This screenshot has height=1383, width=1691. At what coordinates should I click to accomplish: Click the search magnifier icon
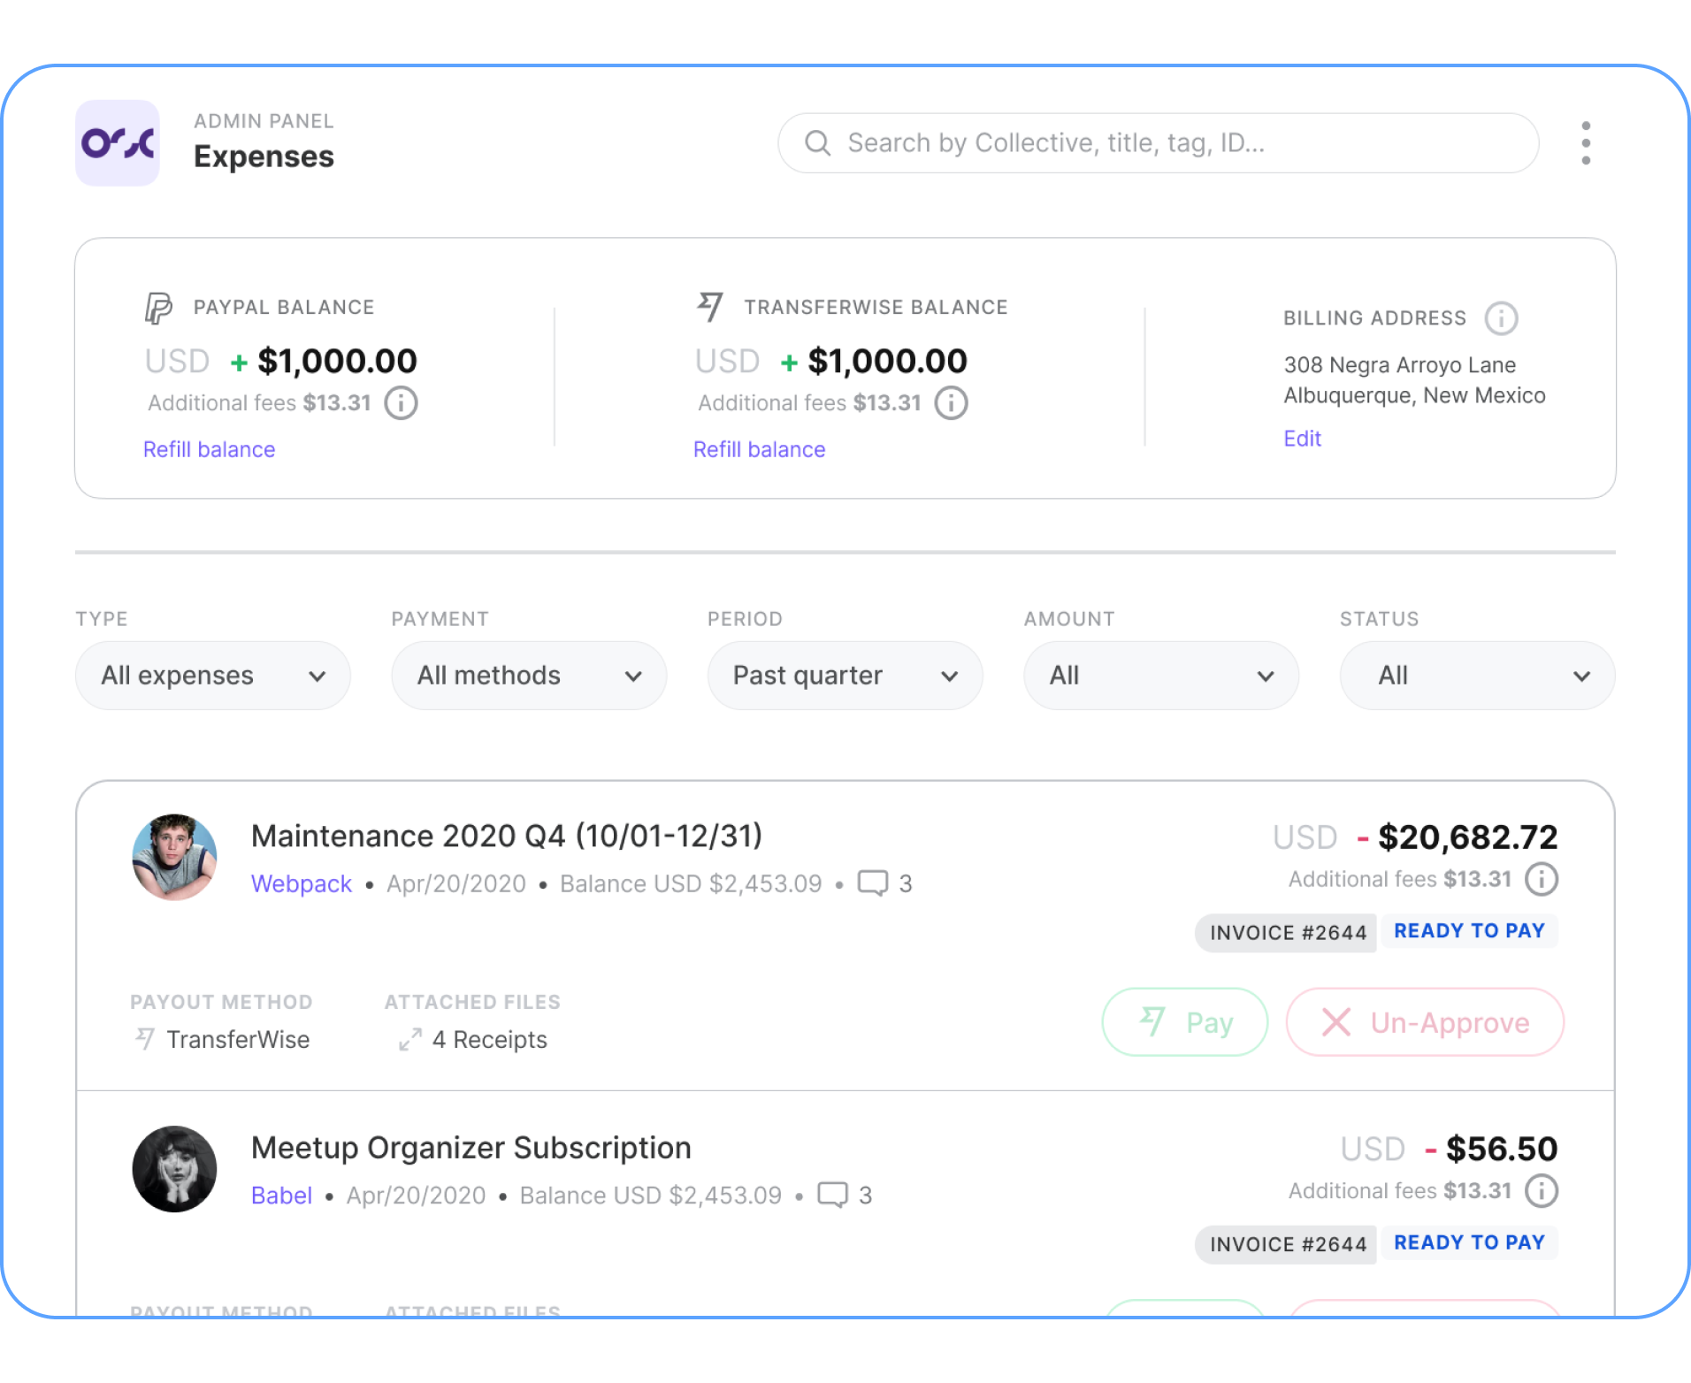pyautogui.click(x=816, y=142)
